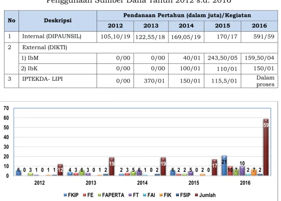The image size is (281, 201).
Task: Click the 'Pendanaan Pertahun (dalam juta)/Kegiatan' header
Action: tap(187, 16)
